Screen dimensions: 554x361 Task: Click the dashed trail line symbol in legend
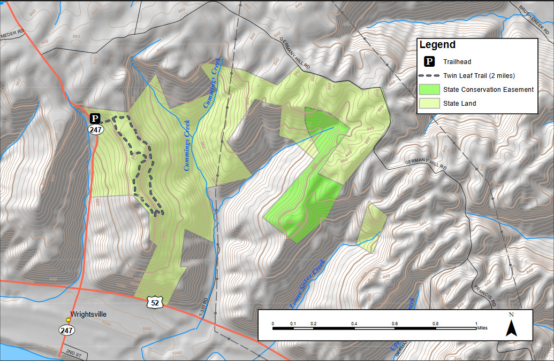(x=429, y=76)
